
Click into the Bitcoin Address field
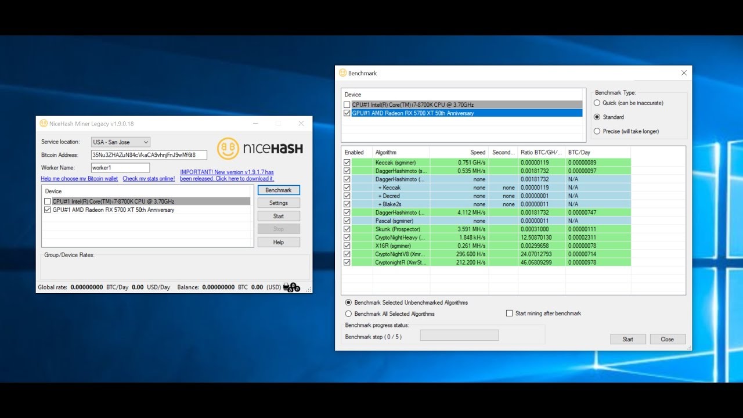(x=149, y=155)
